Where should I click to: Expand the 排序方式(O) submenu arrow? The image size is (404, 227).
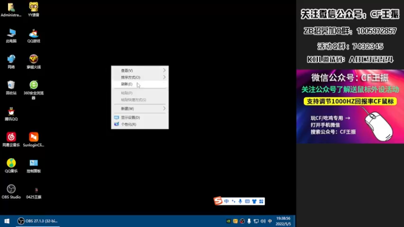[164, 77]
